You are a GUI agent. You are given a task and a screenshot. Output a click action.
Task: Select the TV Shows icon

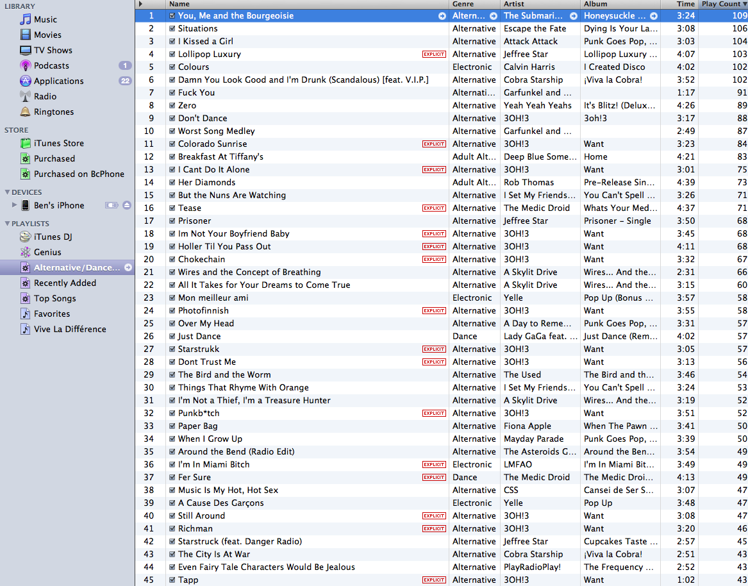click(25, 50)
